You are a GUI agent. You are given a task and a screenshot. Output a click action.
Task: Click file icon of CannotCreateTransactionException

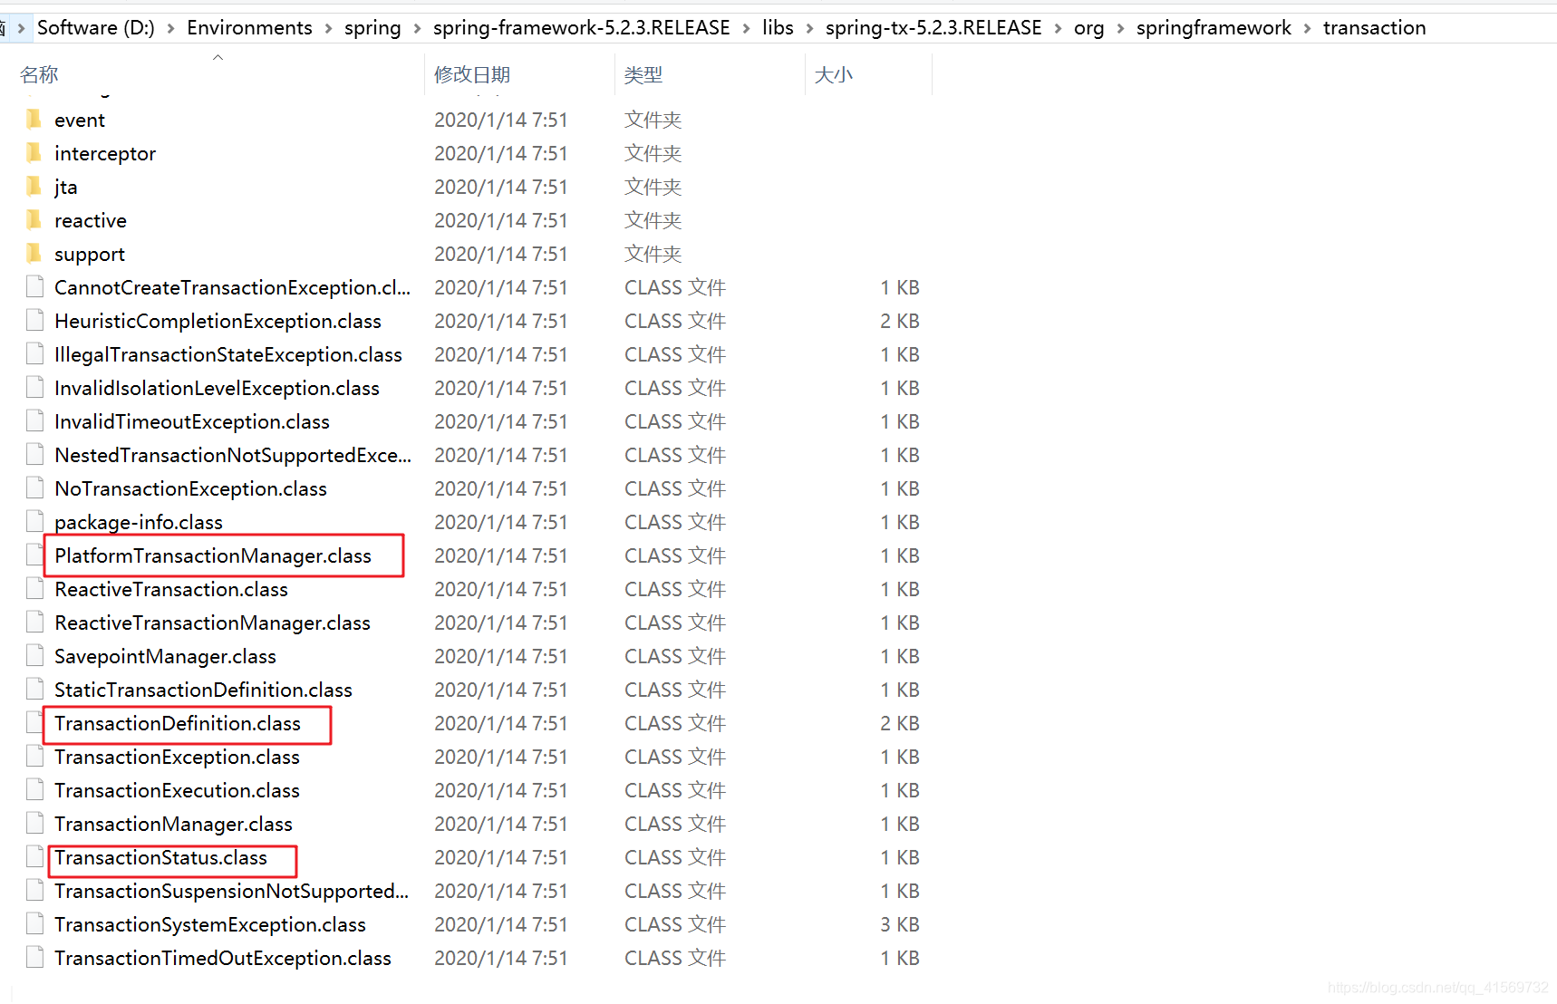pyautogui.click(x=34, y=287)
